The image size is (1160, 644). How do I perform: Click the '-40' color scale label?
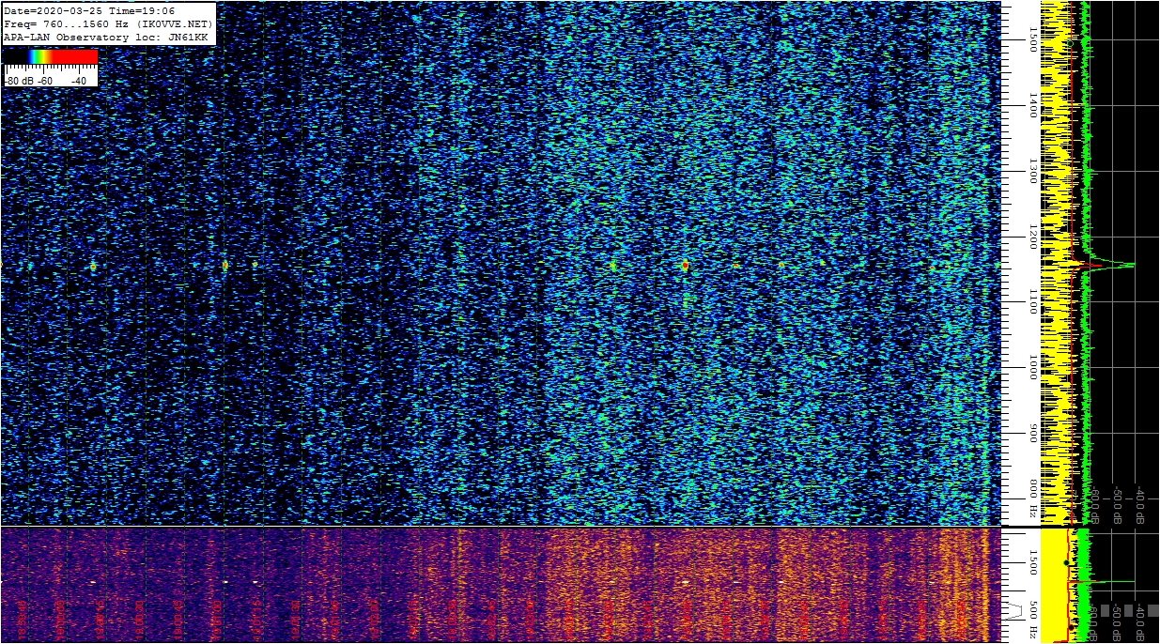pyautogui.click(x=79, y=81)
